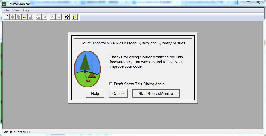Click the New Project toolbar icon
The width and height of the screenshot is (266, 136).
pyautogui.click(x=6, y=17)
